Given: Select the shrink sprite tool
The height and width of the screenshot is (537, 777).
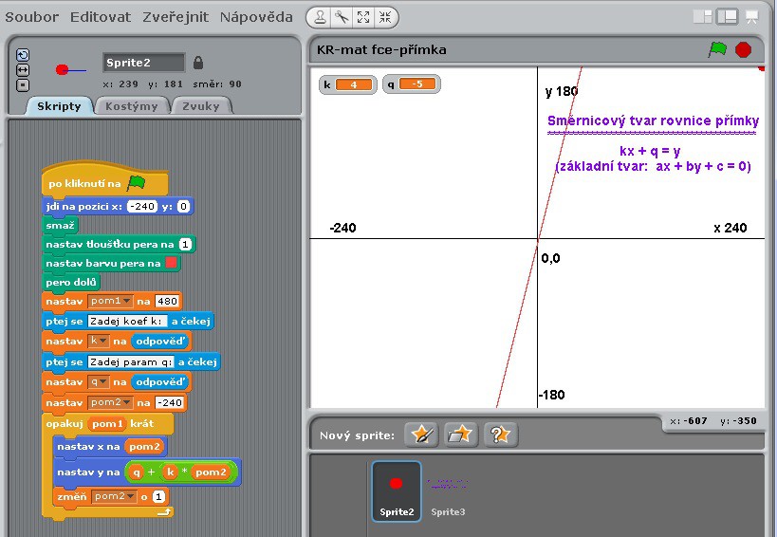Looking at the screenshot, I should [x=384, y=17].
